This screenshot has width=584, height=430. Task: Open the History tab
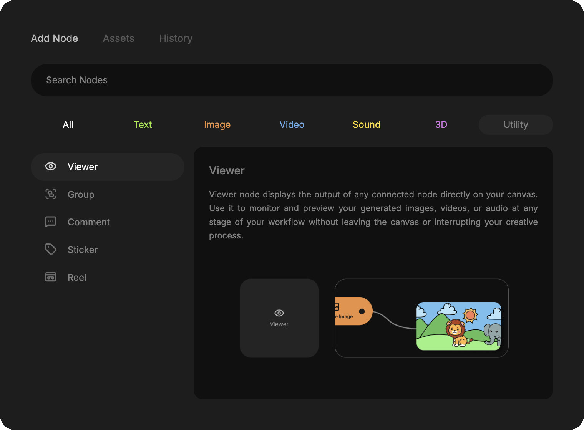pyautogui.click(x=176, y=38)
